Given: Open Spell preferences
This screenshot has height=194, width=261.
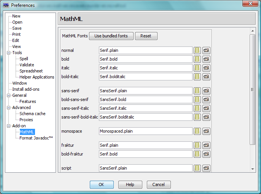Looking at the screenshot, I should click(x=24, y=59).
